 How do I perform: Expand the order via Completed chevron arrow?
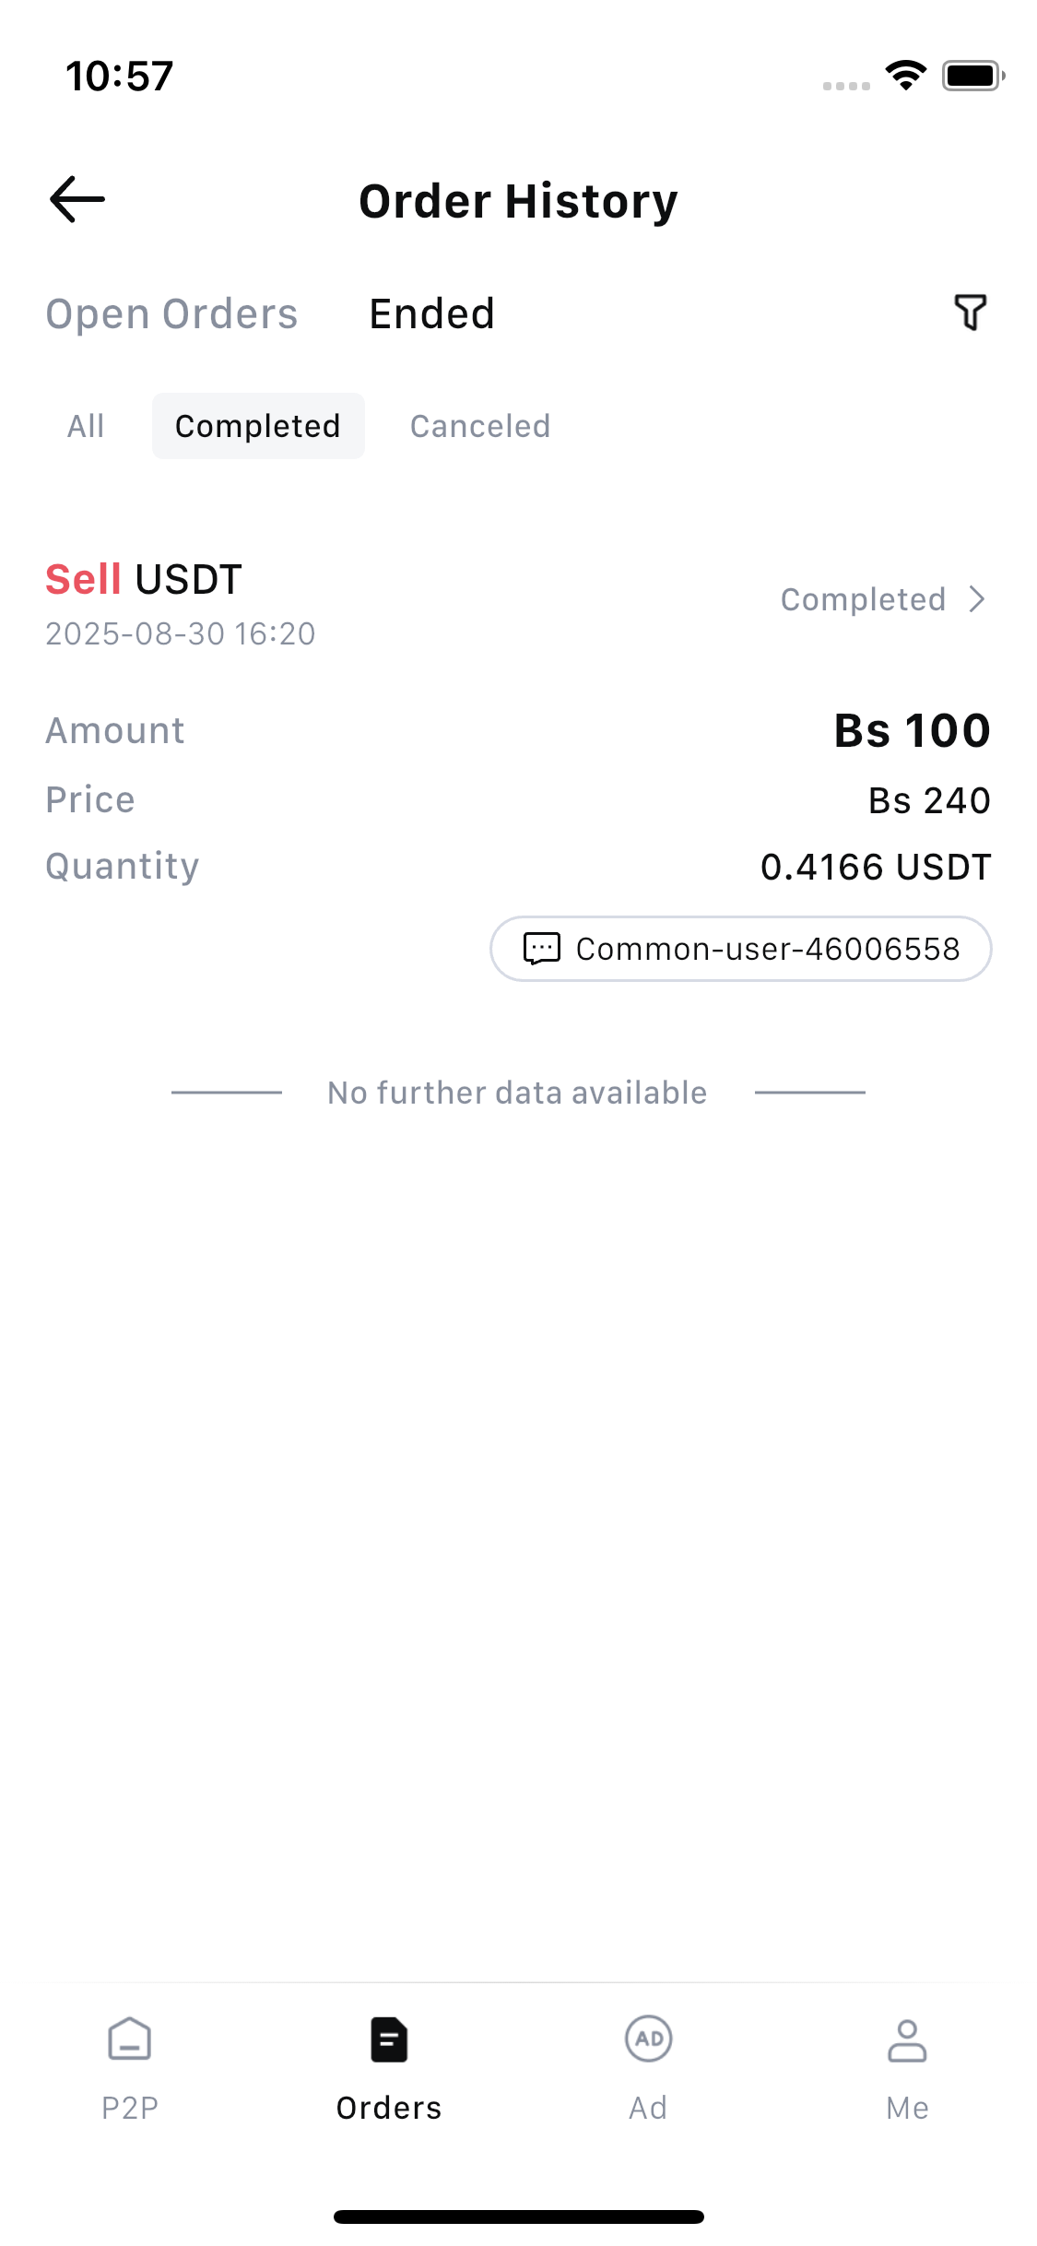coord(978,599)
